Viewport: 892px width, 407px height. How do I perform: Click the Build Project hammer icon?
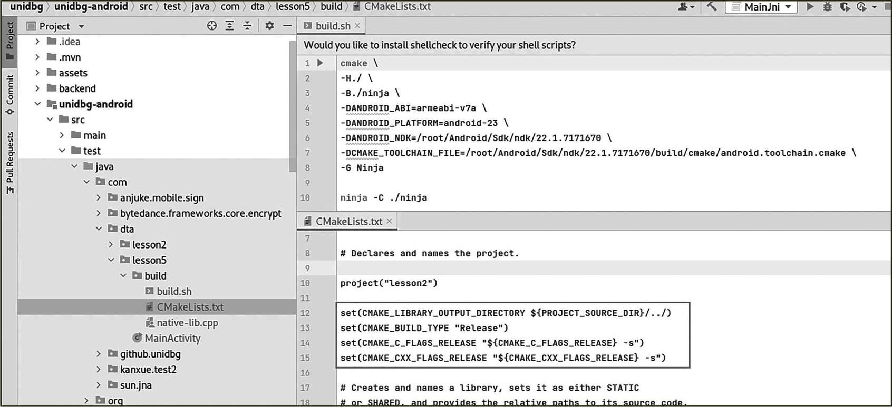click(712, 7)
